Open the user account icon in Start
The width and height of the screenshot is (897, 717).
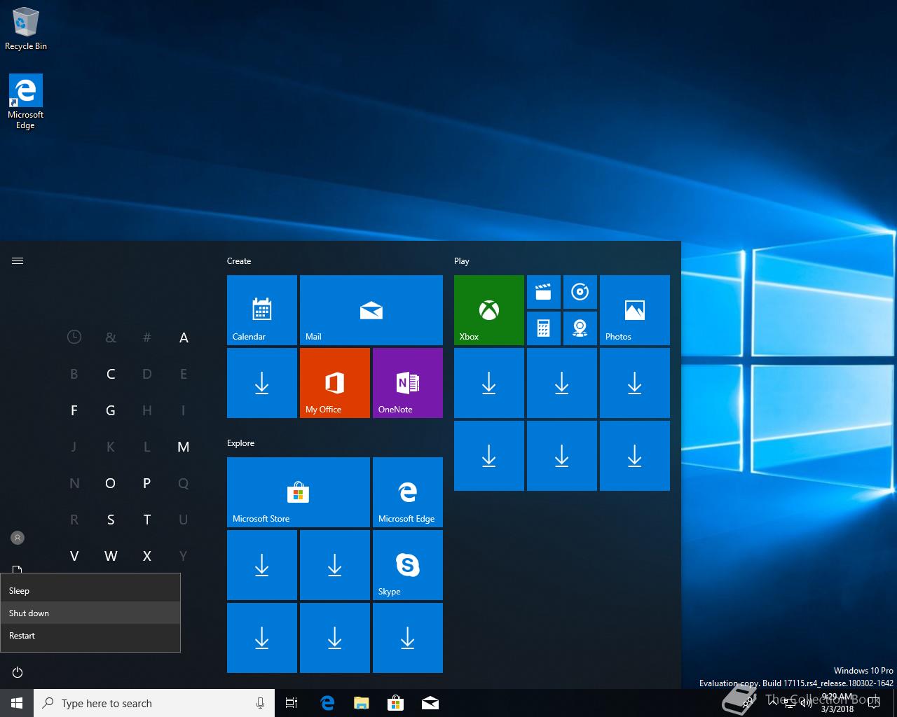(18, 538)
